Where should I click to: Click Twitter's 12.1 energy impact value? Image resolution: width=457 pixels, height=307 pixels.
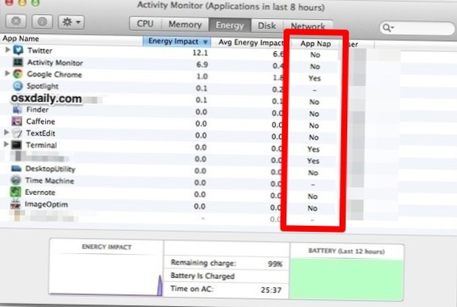click(200, 53)
